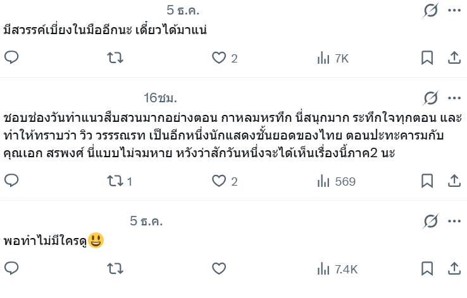Open Grok icon on first post
This screenshot has width=467, height=298.
click(x=430, y=11)
